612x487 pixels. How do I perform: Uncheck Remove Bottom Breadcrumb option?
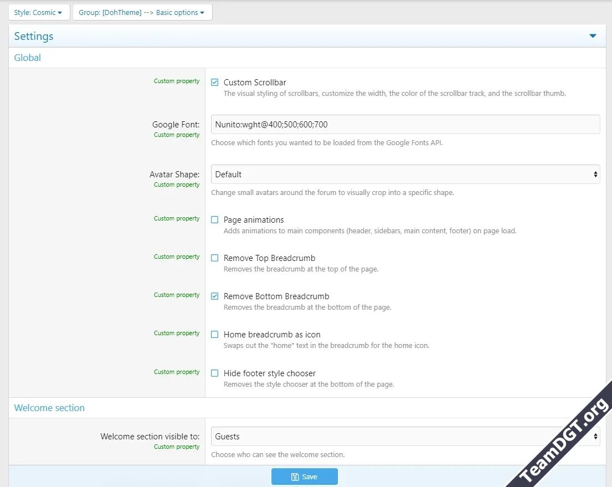point(215,296)
